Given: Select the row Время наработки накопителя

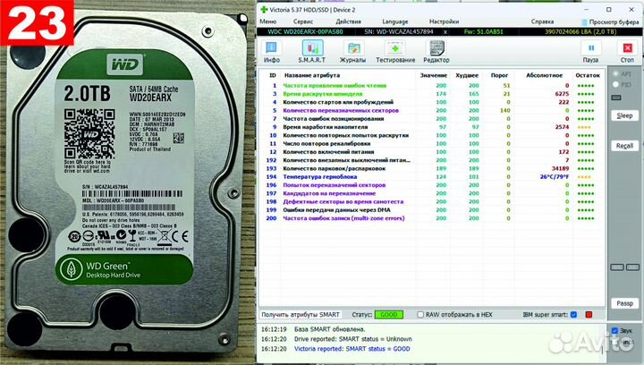Looking at the screenshot, I should pos(431,127).
